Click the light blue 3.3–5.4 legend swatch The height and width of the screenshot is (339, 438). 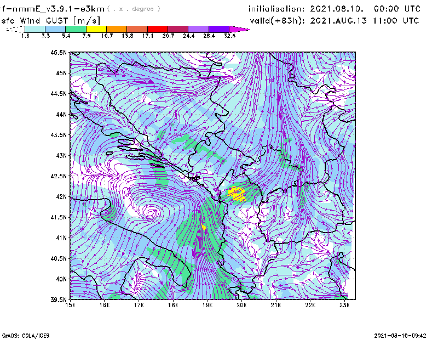pos(55,29)
